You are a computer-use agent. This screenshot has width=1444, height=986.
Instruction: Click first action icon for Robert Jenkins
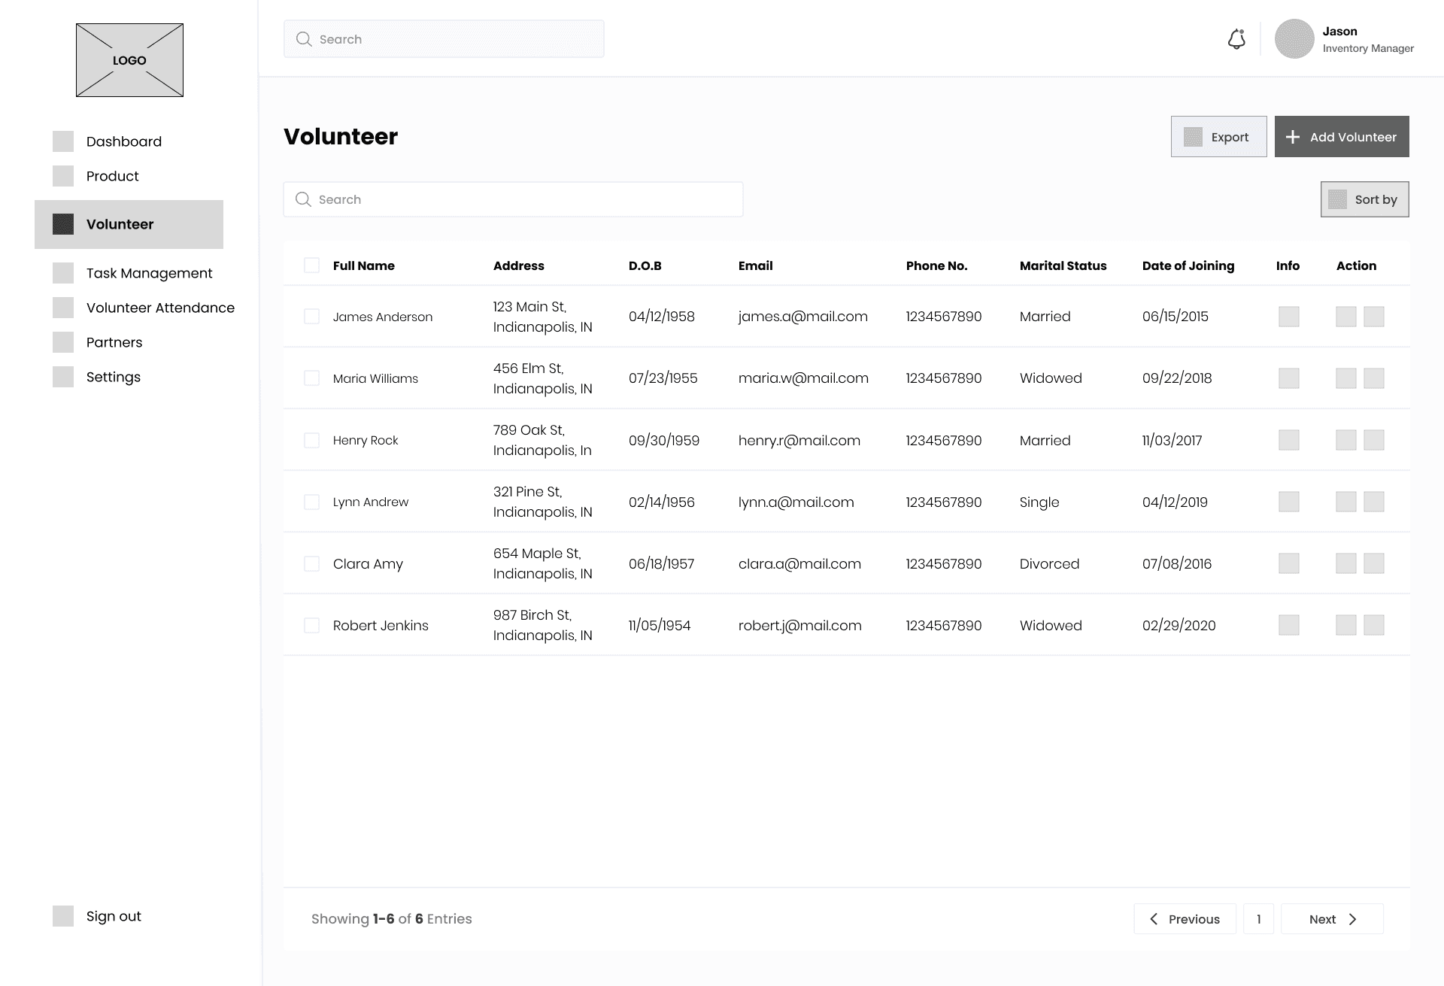pyautogui.click(x=1346, y=625)
